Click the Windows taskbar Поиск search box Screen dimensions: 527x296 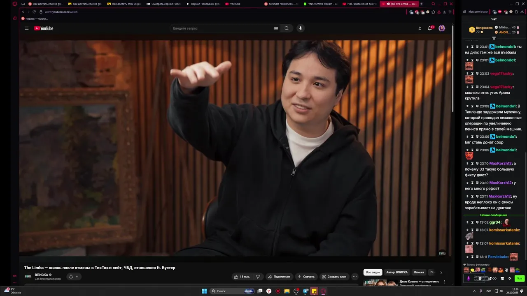232,291
